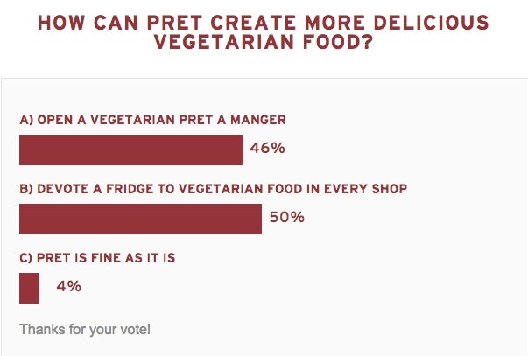
Task: Click the word 'MANGER' in option A
Action: 258,120
